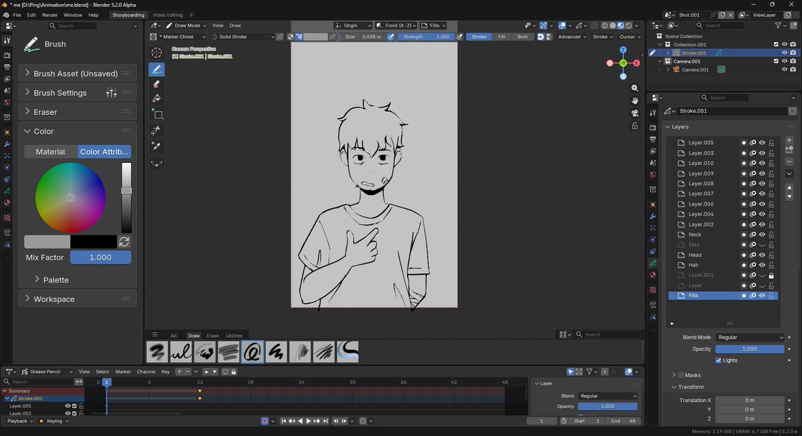The width and height of the screenshot is (802, 436).
Task: Expand the Eraser panel
Action: click(x=78, y=112)
